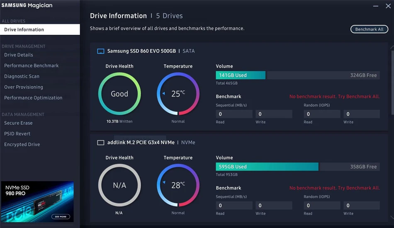Open Diagnostic Scan page
This screenshot has height=228, width=394.
(x=22, y=76)
